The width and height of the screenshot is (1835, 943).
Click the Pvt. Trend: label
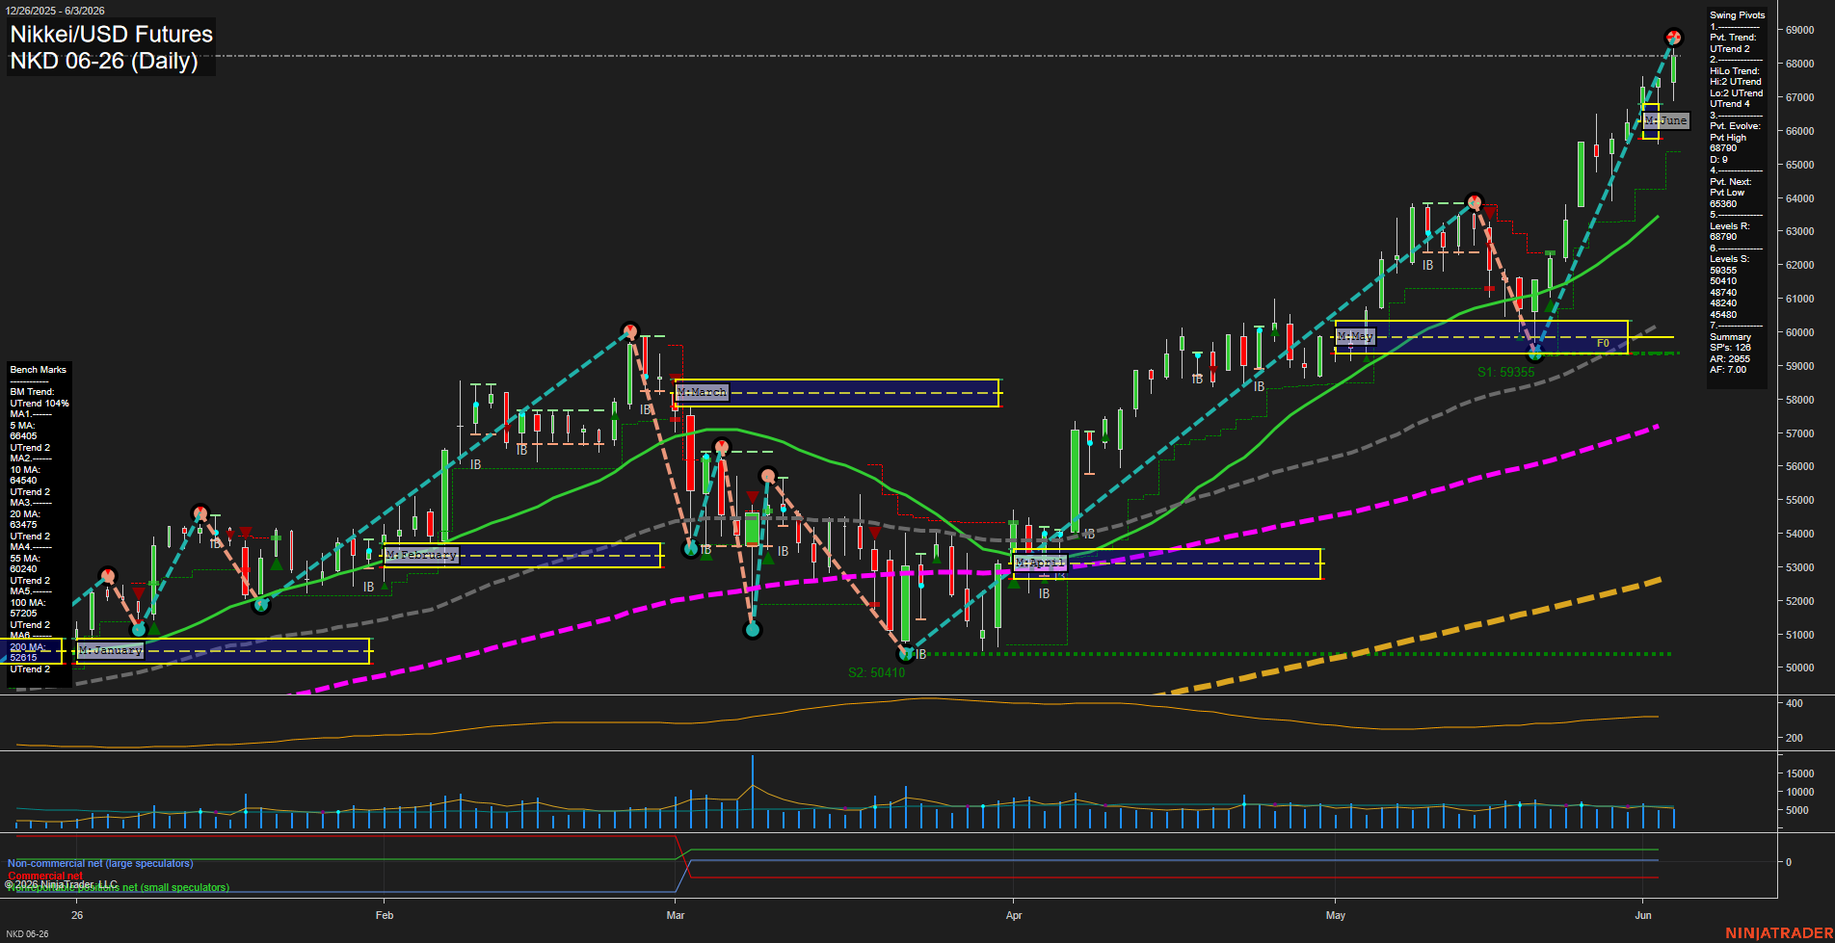click(1733, 38)
